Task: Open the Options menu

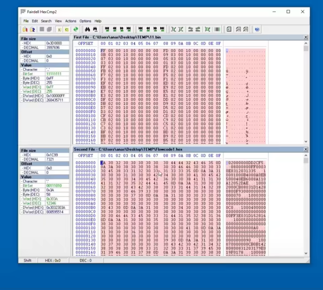Action: coord(85,21)
